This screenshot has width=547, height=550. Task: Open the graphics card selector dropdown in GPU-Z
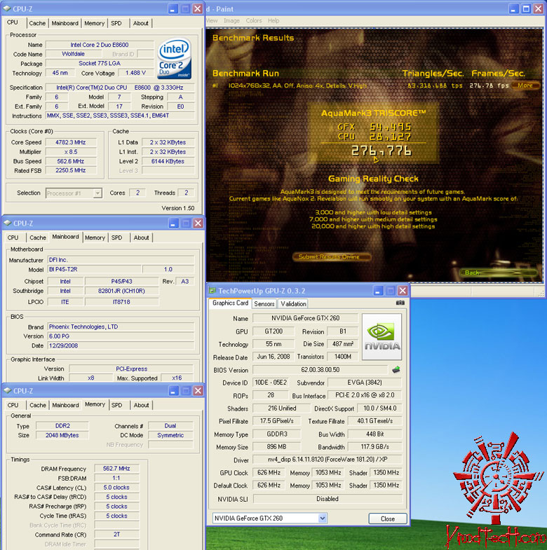[x=323, y=518]
